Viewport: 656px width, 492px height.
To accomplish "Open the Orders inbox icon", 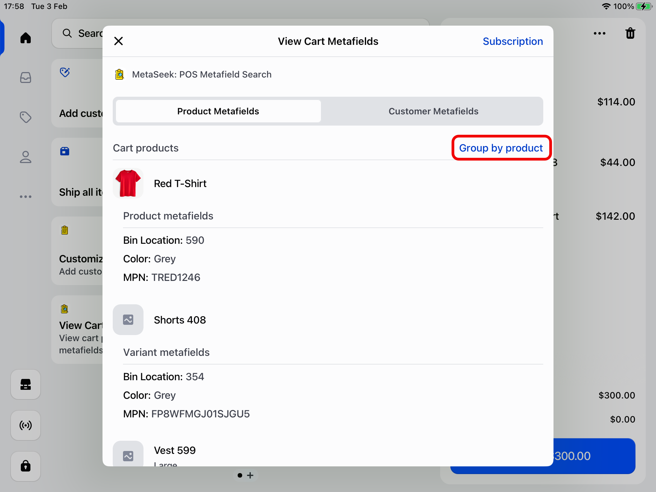I will 26,78.
